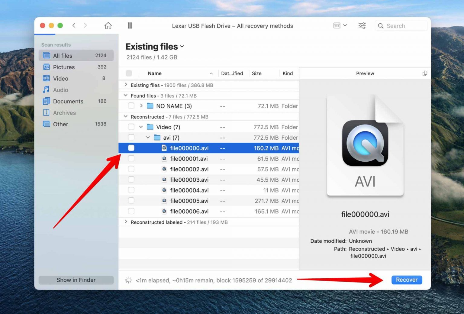Viewport: 464px width, 314px height.
Task: Click inside the Search field
Action: (401, 26)
